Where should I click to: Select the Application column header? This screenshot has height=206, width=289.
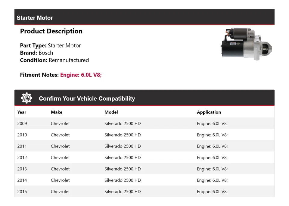209,112
